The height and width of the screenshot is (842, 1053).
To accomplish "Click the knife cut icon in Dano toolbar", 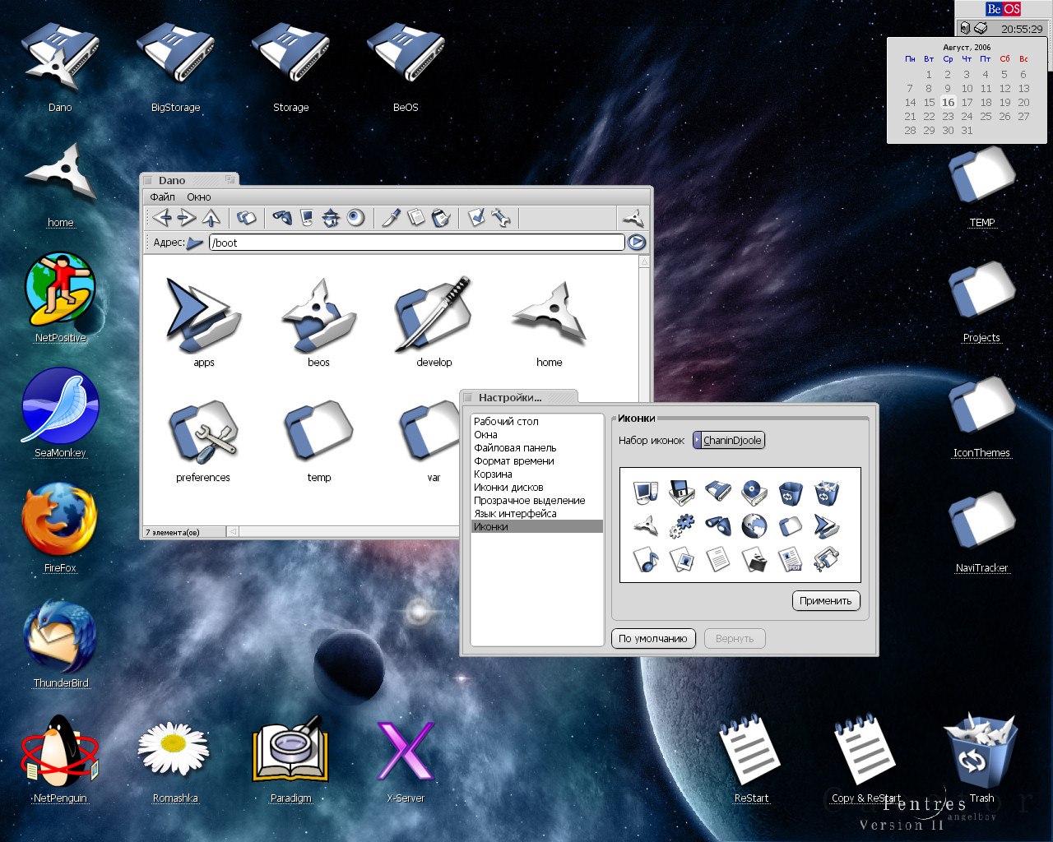I will click(392, 218).
